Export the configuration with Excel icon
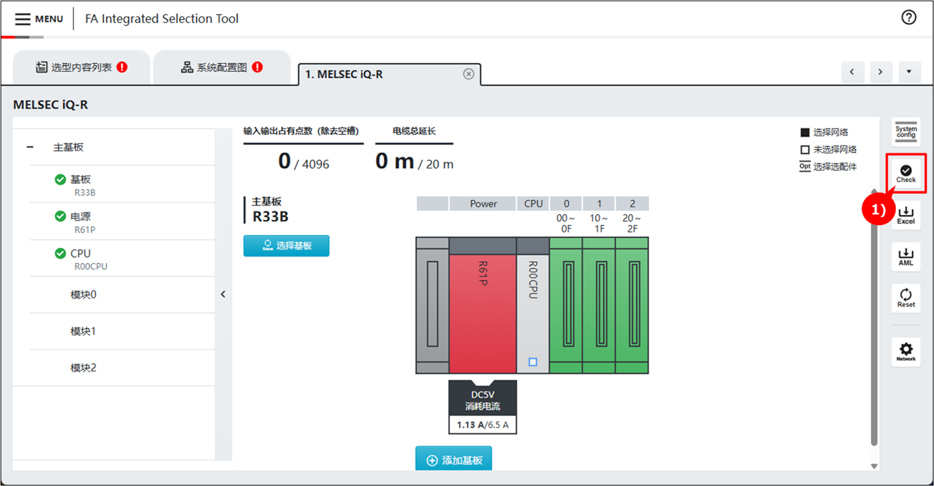The height and width of the screenshot is (486, 934). [x=905, y=214]
